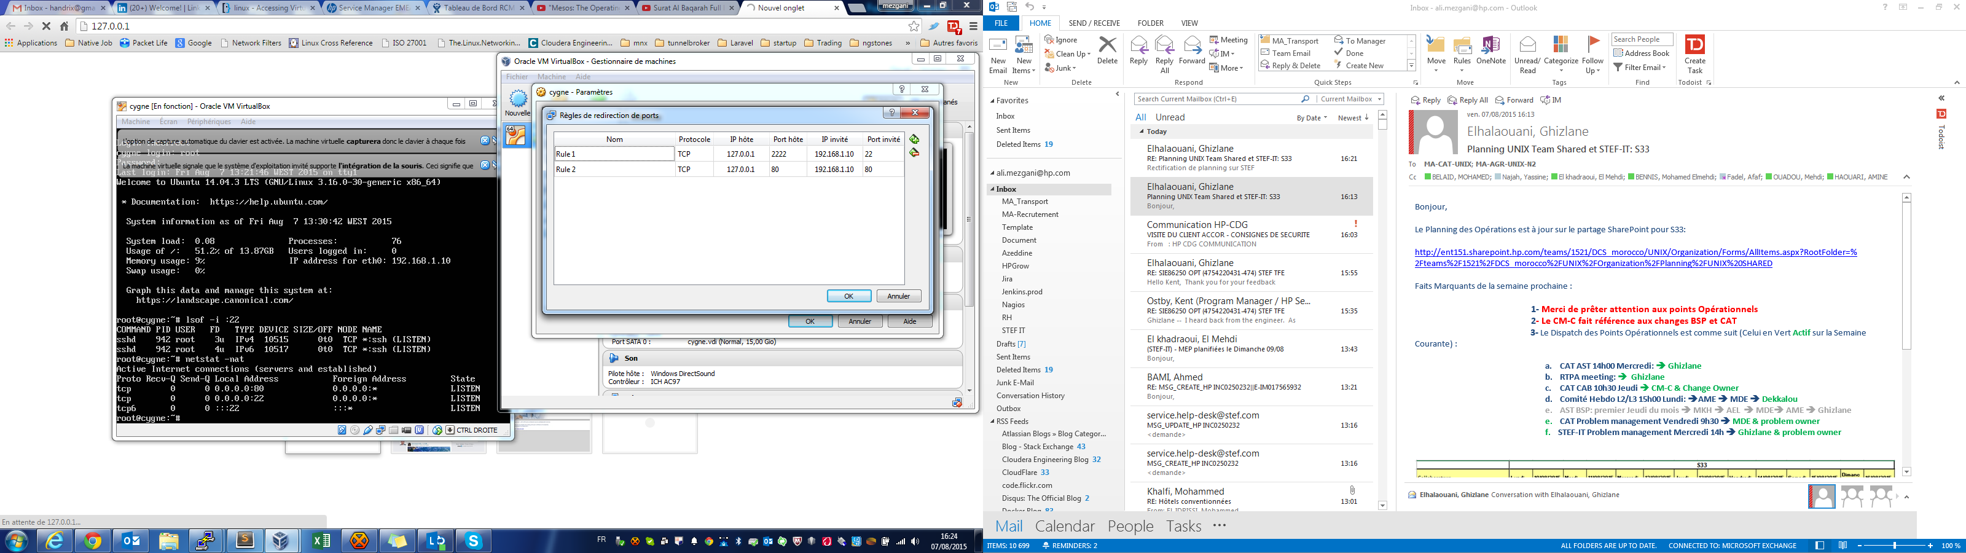This screenshot has height=553, width=1966.
Task: Add a new port forwarding rule
Action: (x=914, y=139)
